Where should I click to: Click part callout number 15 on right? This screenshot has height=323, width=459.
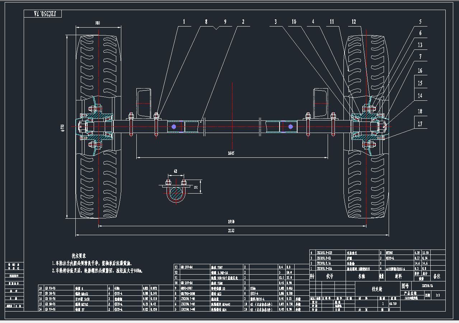pos(420,83)
